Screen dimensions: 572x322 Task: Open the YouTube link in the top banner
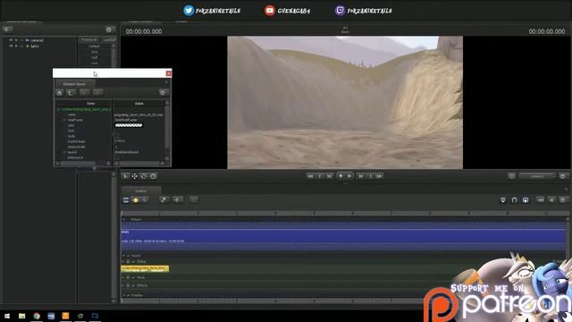coord(287,10)
